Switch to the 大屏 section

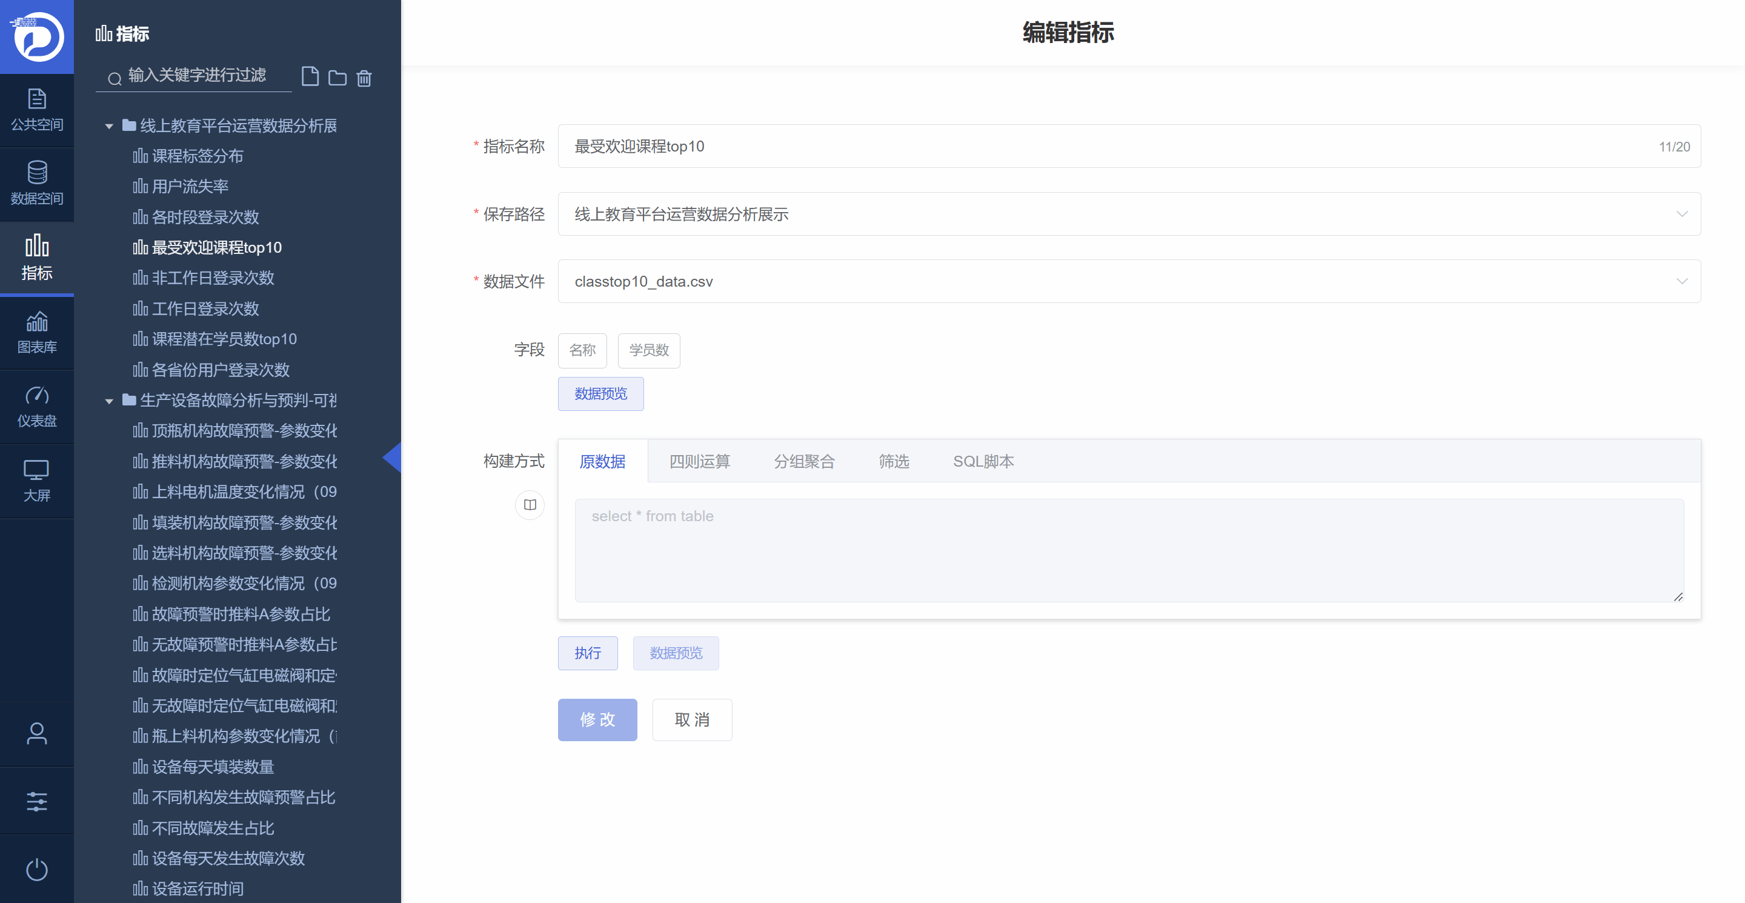tap(36, 481)
